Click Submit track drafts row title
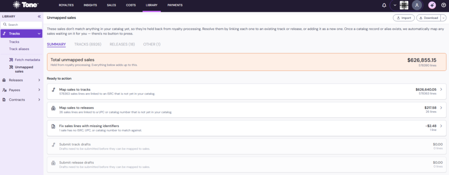 pyautogui.click(x=75, y=144)
